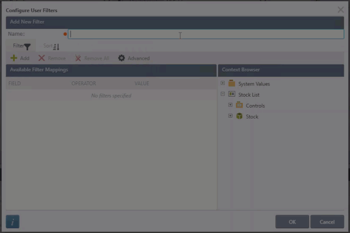Click the green Stock cube icon

[x=239, y=116]
